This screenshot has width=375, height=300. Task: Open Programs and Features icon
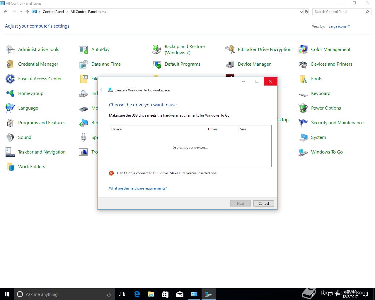tap(10, 123)
